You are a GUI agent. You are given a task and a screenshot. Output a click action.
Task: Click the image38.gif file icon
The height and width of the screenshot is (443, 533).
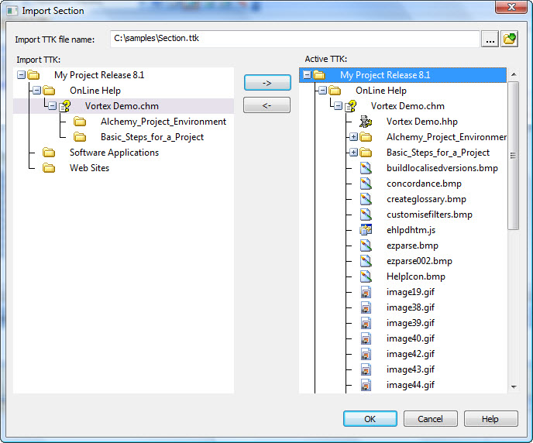[x=366, y=307]
